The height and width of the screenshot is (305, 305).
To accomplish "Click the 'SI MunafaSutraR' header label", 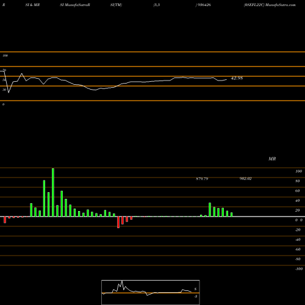I will 75,5.
